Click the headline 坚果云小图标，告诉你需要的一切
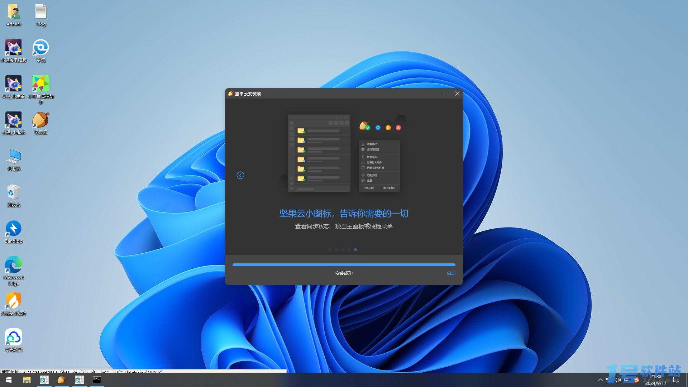 click(x=344, y=214)
